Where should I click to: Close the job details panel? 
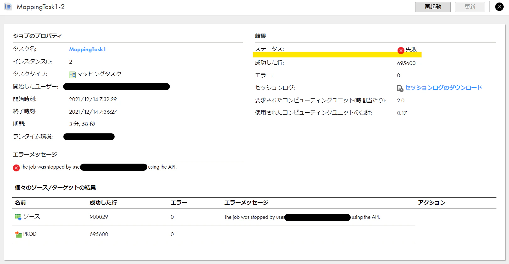pyautogui.click(x=499, y=7)
